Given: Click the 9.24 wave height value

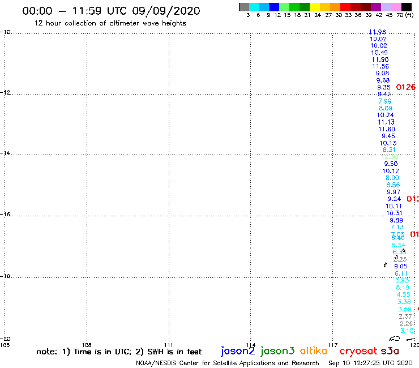Looking at the screenshot, I should (394, 199).
